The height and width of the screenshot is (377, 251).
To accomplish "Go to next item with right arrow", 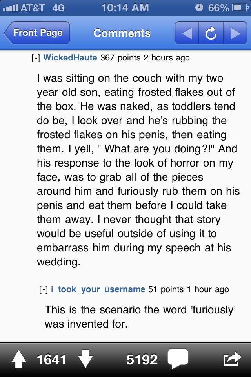I will (235, 33).
